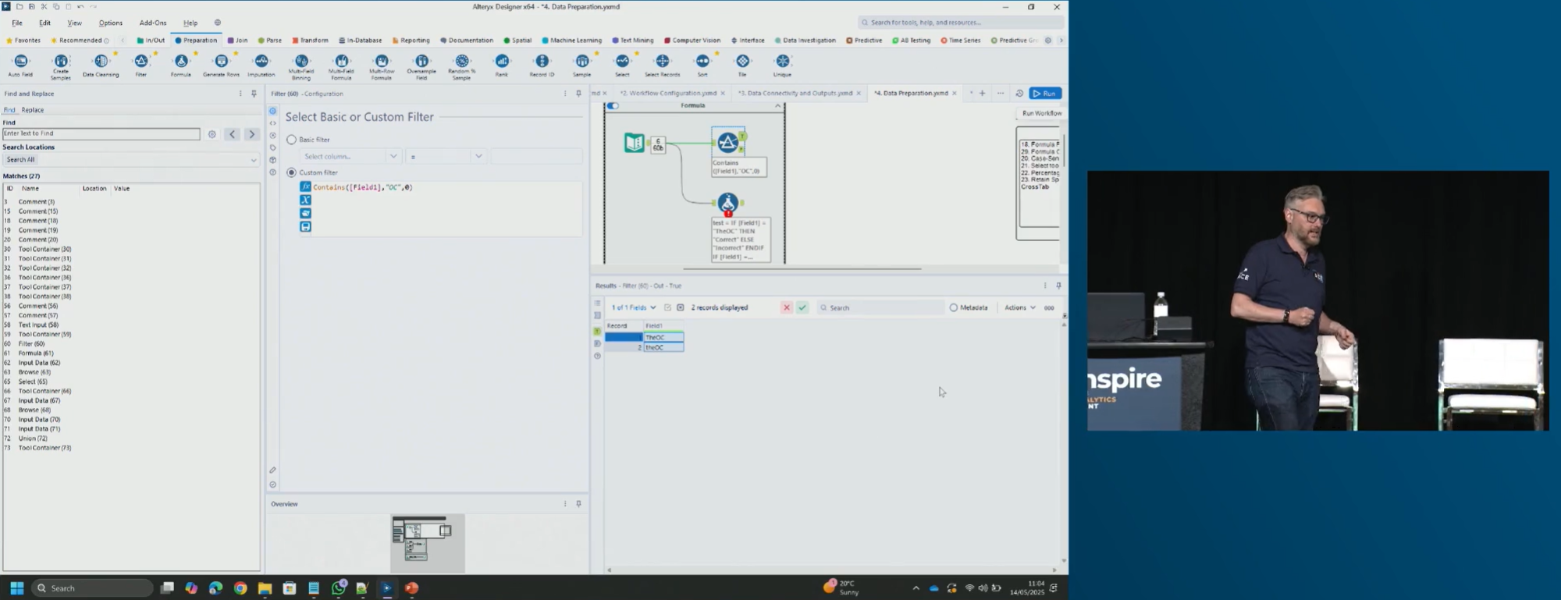Click the save expression icon

[x=305, y=227]
